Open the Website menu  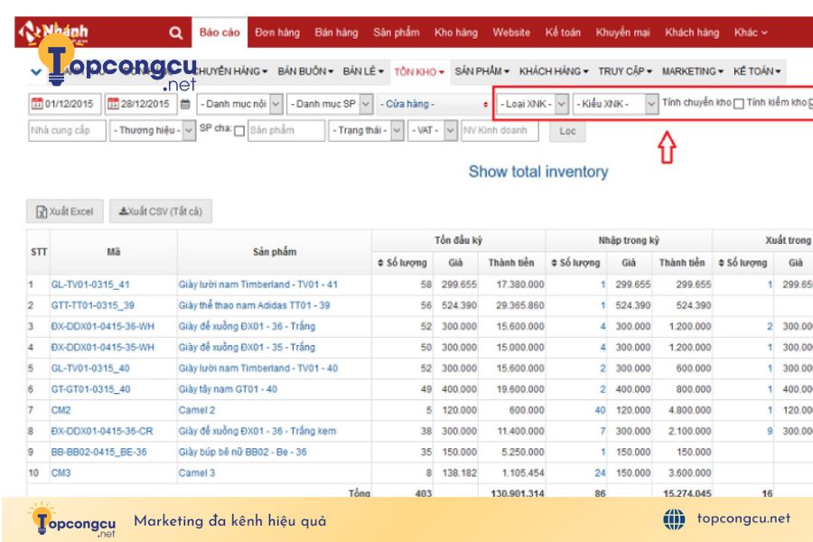coord(511,33)
